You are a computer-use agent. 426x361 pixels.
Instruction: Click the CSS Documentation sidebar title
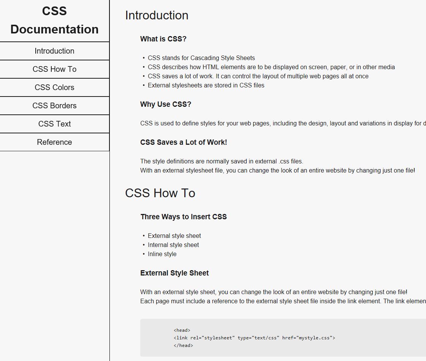coord(54,20)
